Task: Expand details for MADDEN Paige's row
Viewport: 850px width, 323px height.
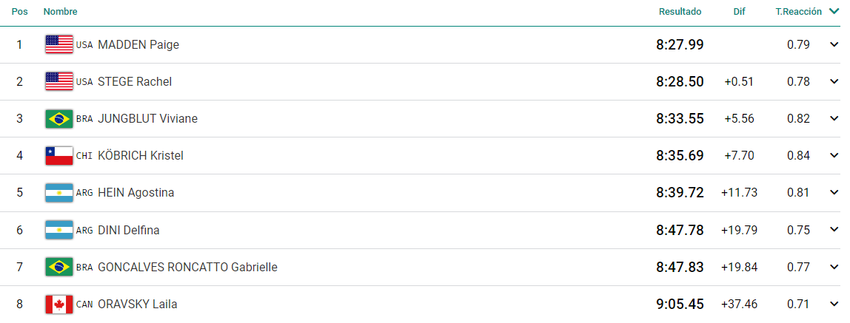Action: pos(834,44)
